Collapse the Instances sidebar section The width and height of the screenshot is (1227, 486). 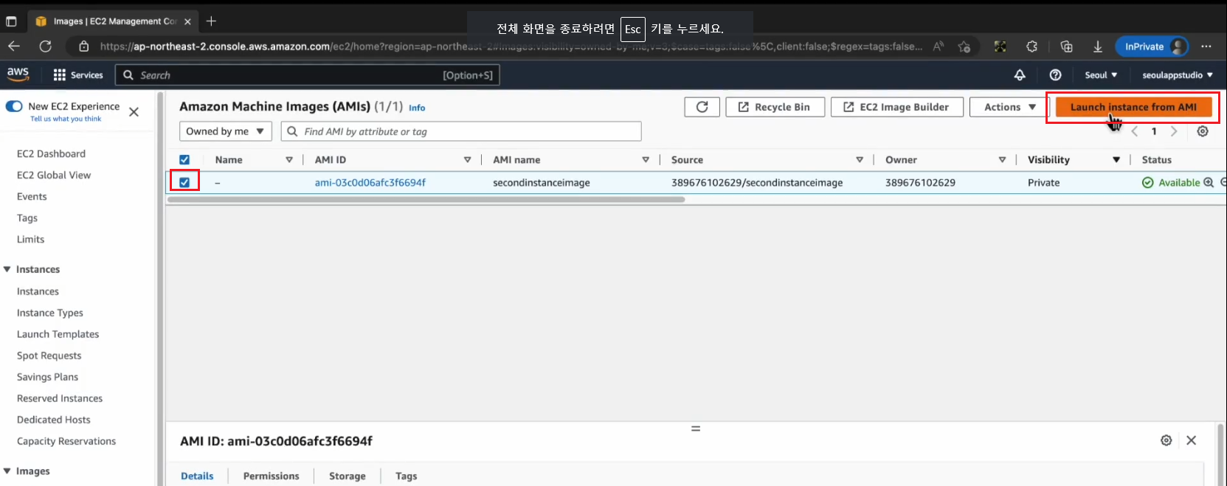tap(7, 269)
